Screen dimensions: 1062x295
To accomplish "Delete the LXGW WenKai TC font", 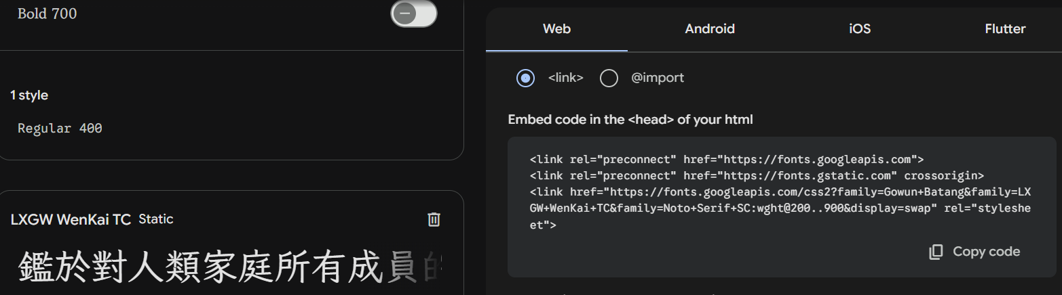I will coord(434,219).
